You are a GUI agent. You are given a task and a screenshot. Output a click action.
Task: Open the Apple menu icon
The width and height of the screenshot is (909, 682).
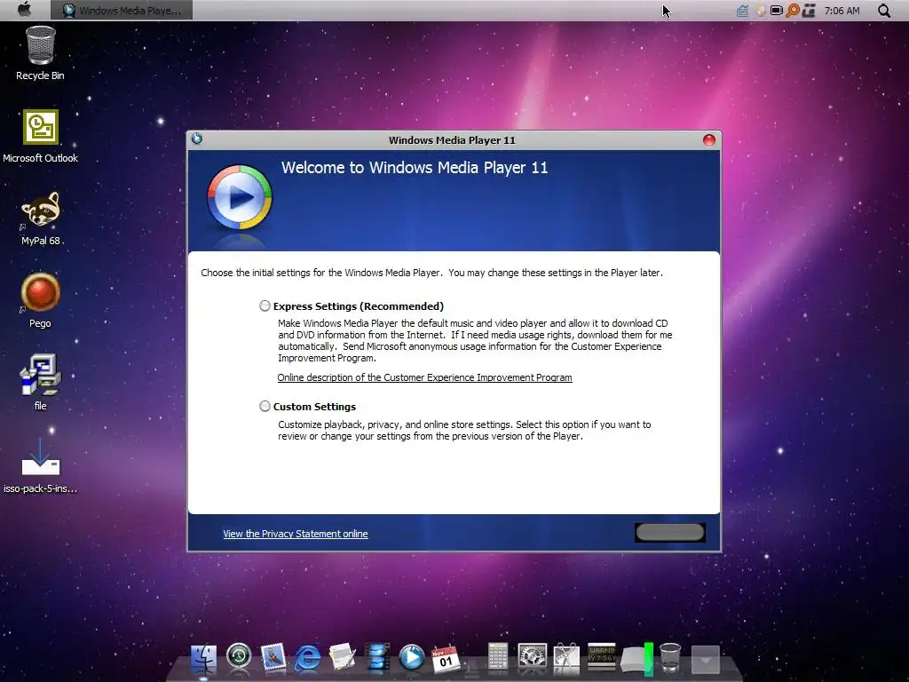point(24,10)
